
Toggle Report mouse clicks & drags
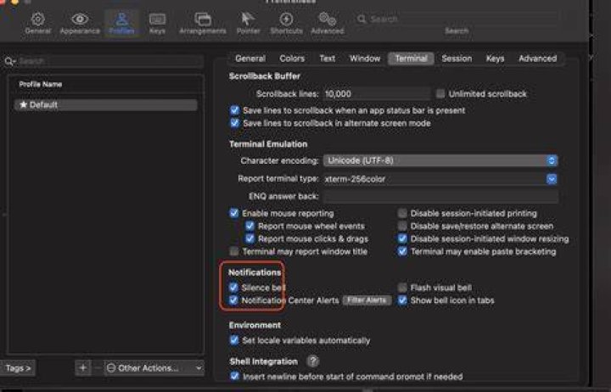[249, 238]
